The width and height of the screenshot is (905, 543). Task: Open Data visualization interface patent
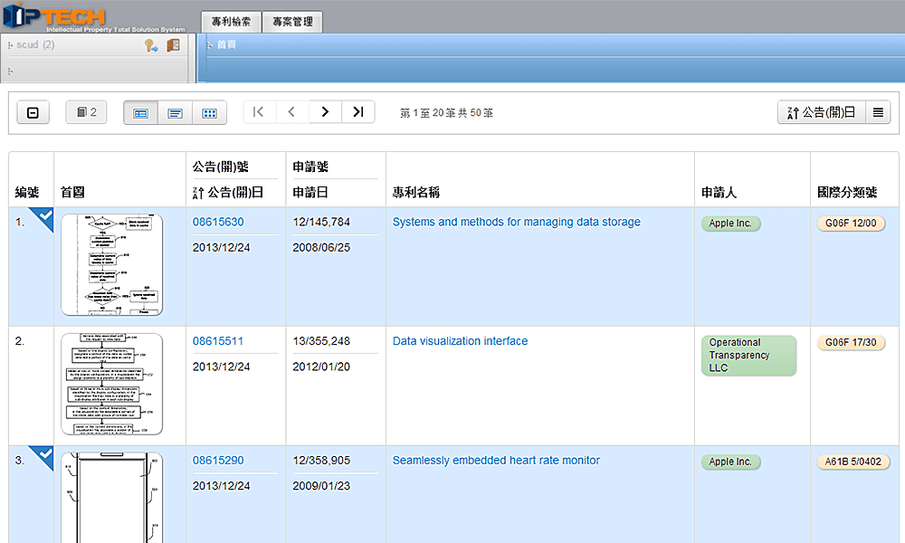tap(460, 341)
